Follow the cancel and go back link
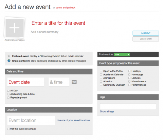Screen dimensions: 163x140 (x=66, y=7)
